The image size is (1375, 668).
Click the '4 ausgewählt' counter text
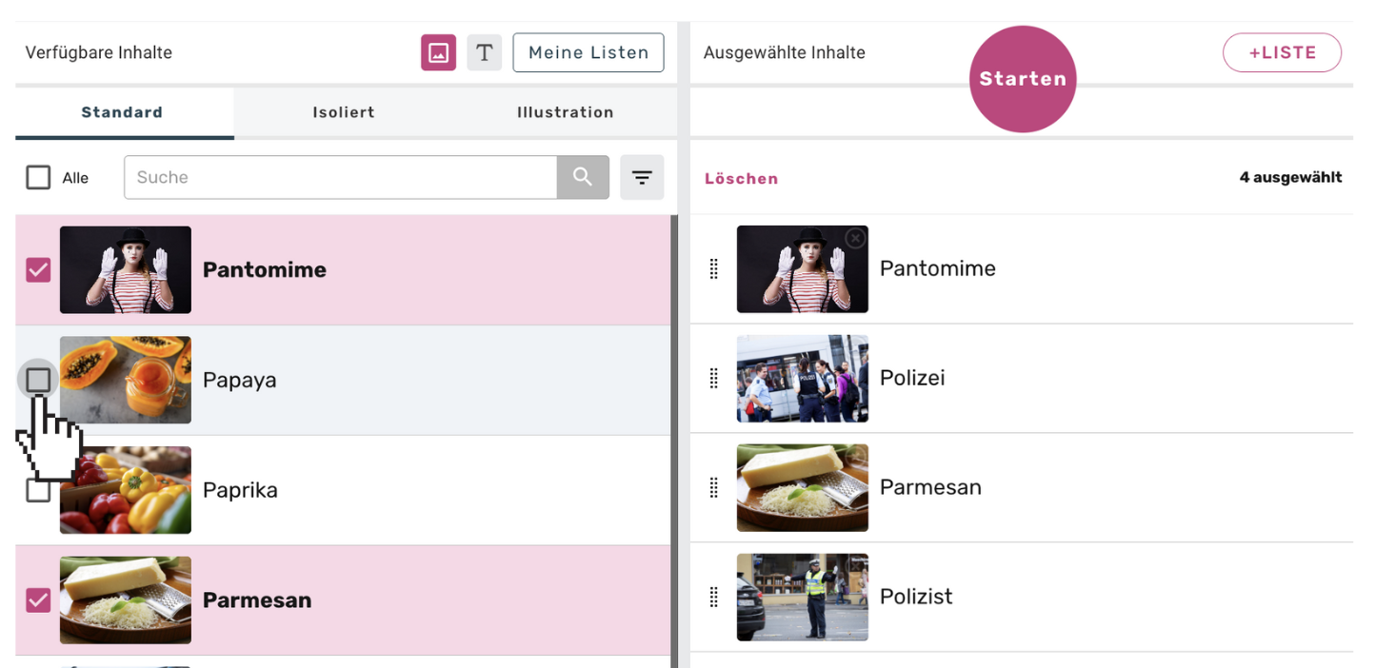pyautogui.click(x=1290, y=177)
